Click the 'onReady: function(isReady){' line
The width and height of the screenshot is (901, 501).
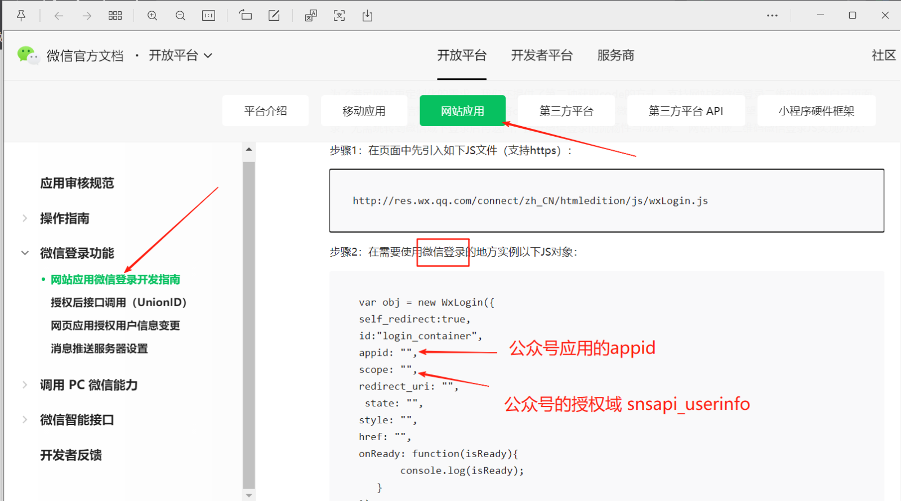(x=439, y=454)
